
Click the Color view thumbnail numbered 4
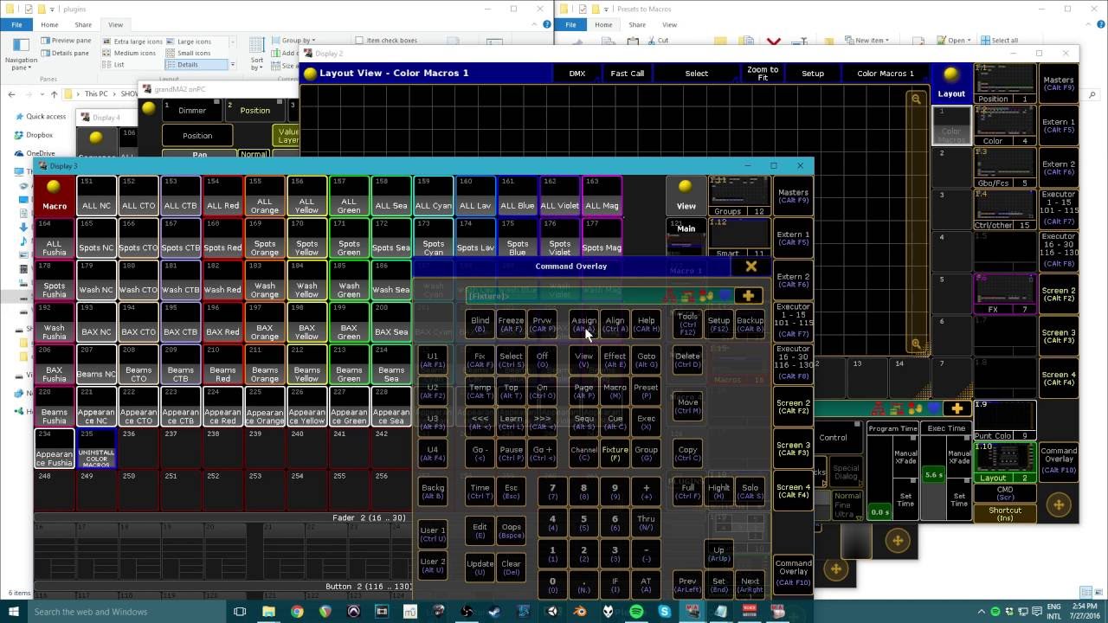click(x=1004, y=126)
